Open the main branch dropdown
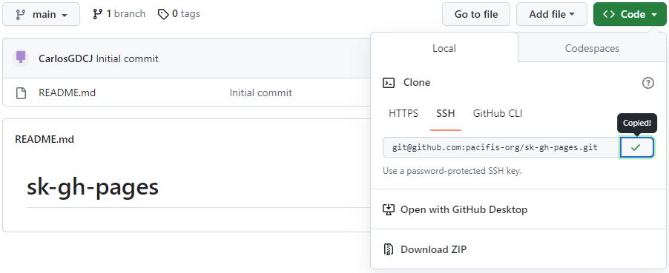This screenshot has height=273, width=669. pyautogui.click(x=41, y=14)
